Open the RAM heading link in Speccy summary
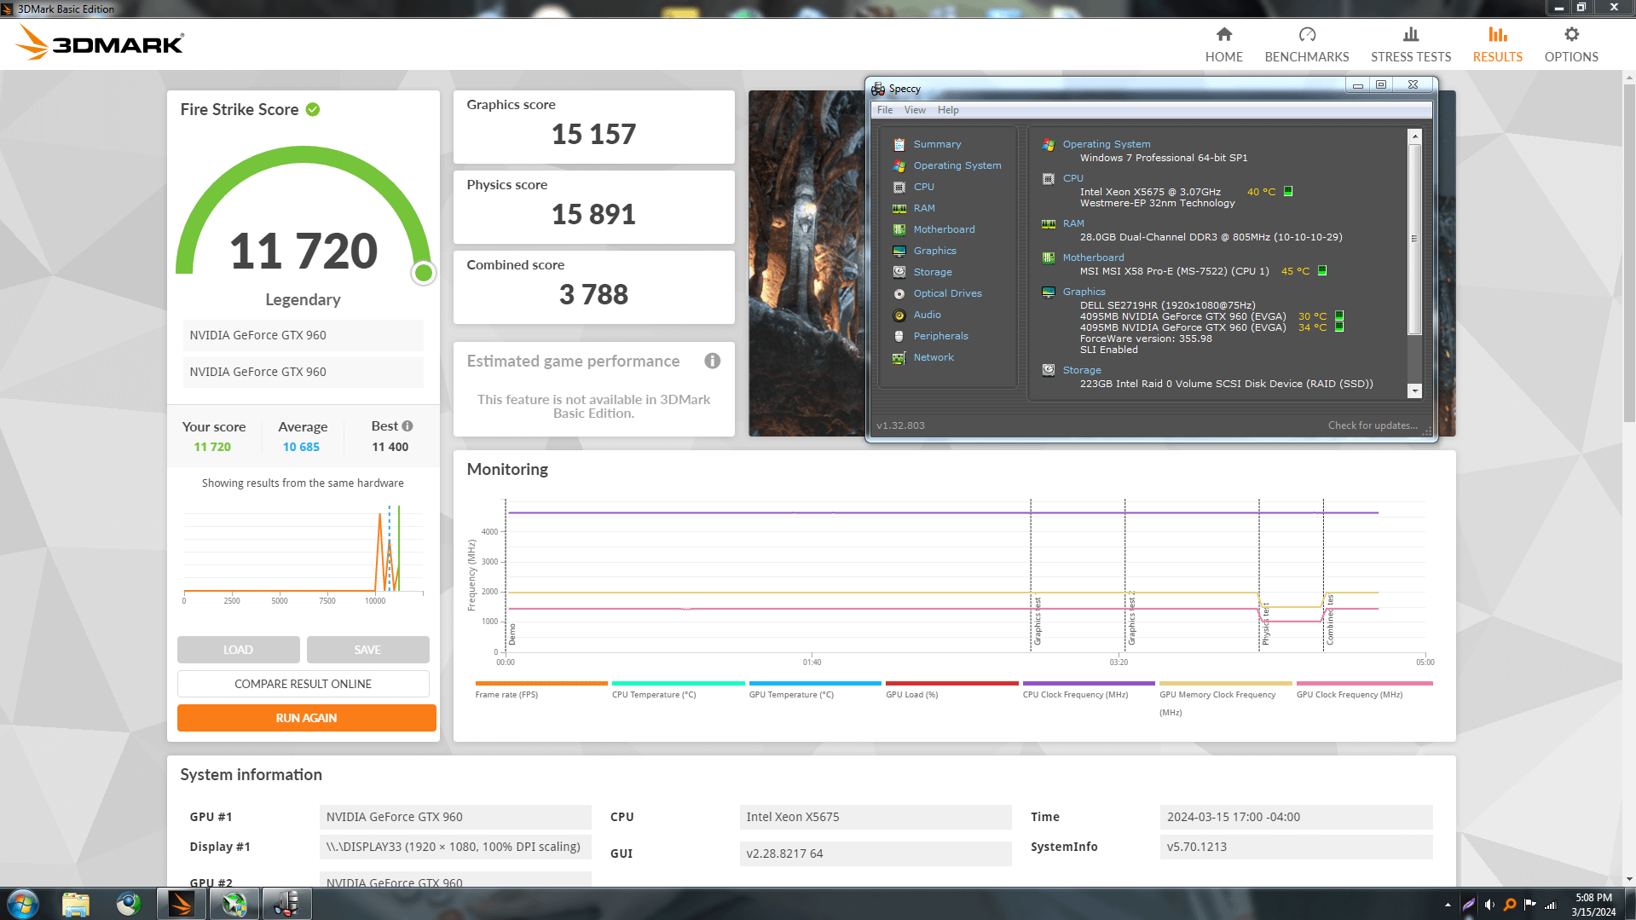This screenshot has height=920, width=1636. [x=1073, y=223]
